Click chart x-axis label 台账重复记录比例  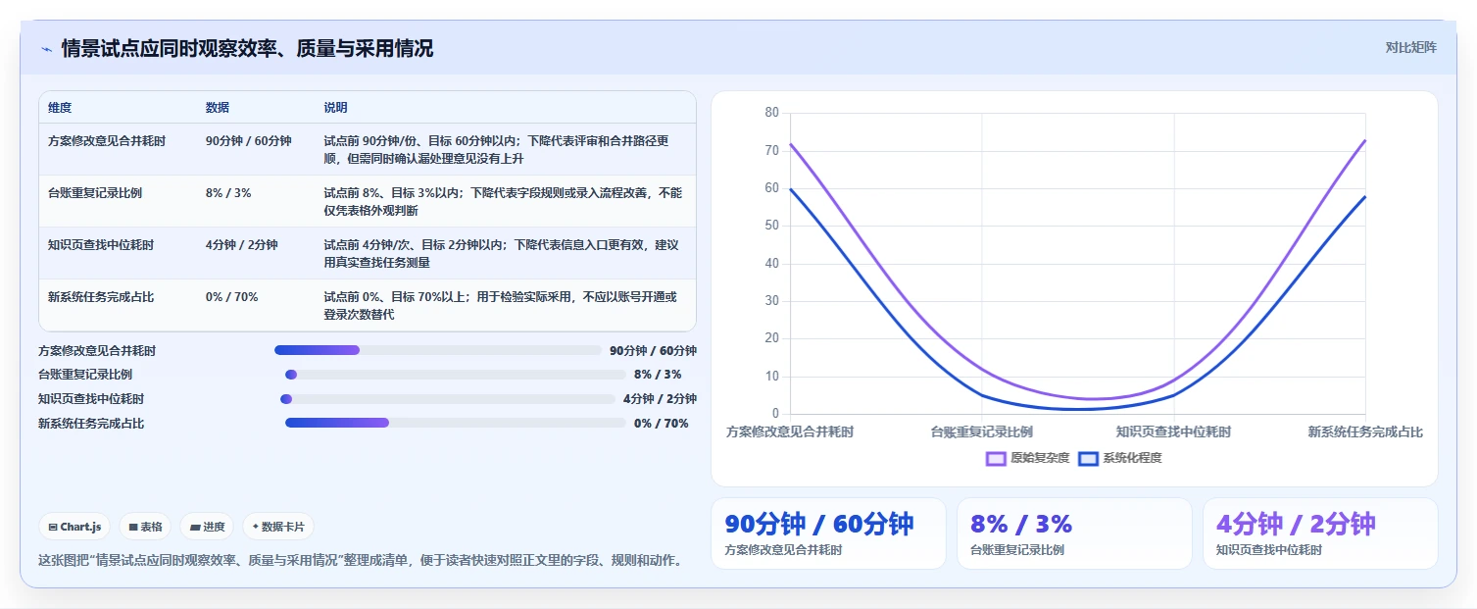[x=981, y=431]
